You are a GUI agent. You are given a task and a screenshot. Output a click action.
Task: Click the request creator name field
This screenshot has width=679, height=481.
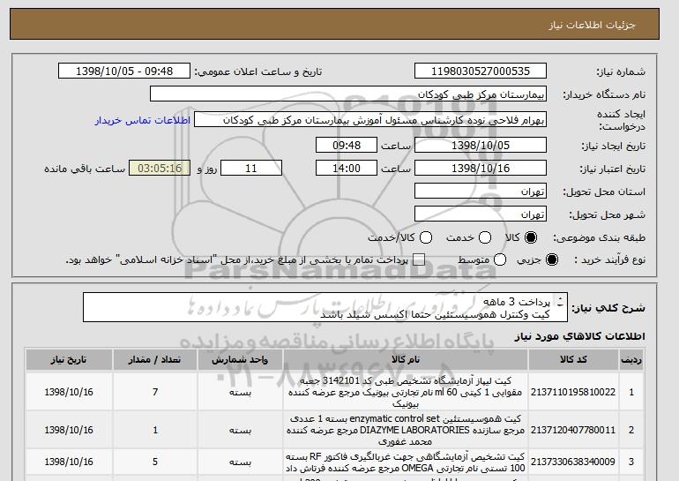click(x=370, y=120)
